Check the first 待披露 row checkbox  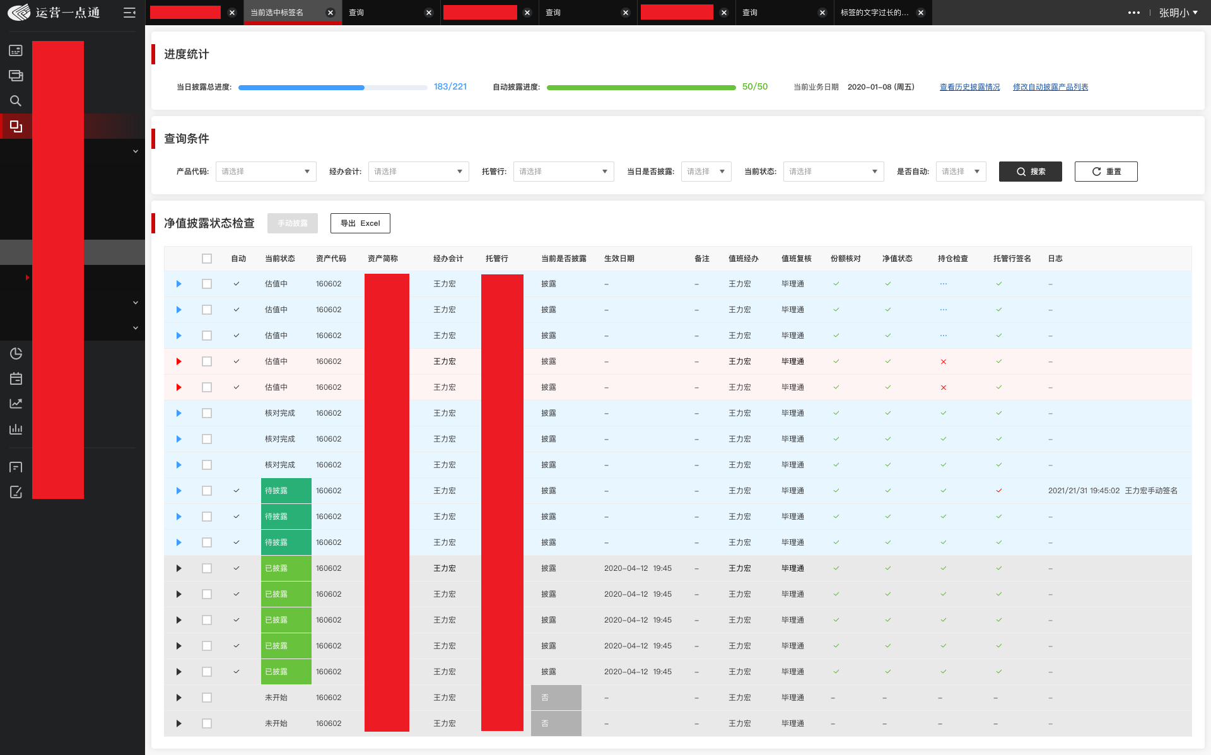coord(207,491)
